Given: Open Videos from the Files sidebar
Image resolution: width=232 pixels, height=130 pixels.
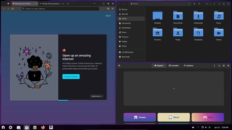Looking at the screenshot, I should tap(131, 42).
